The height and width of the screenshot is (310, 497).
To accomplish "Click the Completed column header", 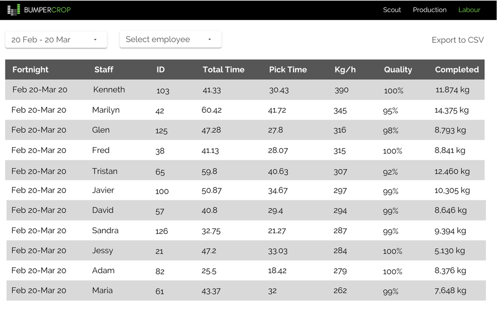I will [457, 69].
